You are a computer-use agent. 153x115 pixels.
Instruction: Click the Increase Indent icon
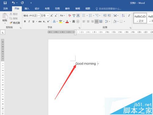109,16
